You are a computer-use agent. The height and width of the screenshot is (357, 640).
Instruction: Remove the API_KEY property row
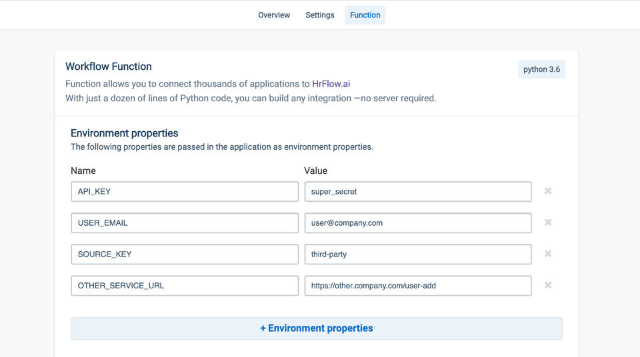pos(548,191)
